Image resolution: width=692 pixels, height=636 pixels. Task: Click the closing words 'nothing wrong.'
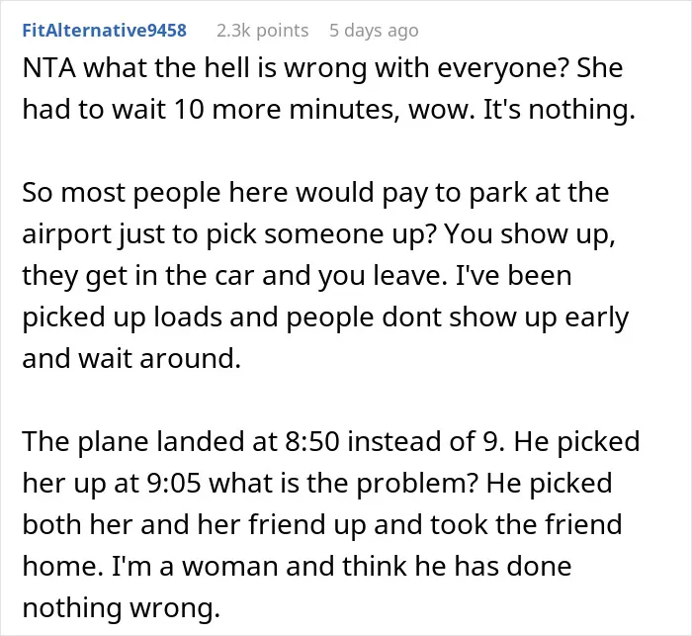point(121,608)
